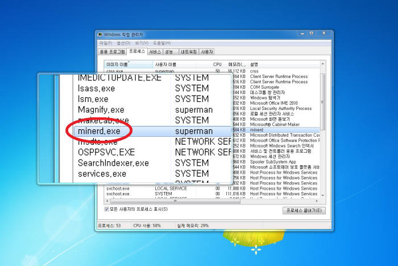Toggle 모든 사용자의 프로세스 표시 checkbox
This screenshot has height=266, width=398.
[x=107, y=209]
